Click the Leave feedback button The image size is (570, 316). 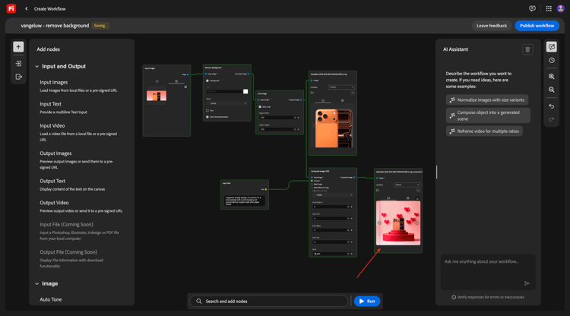tap(492, 26)
